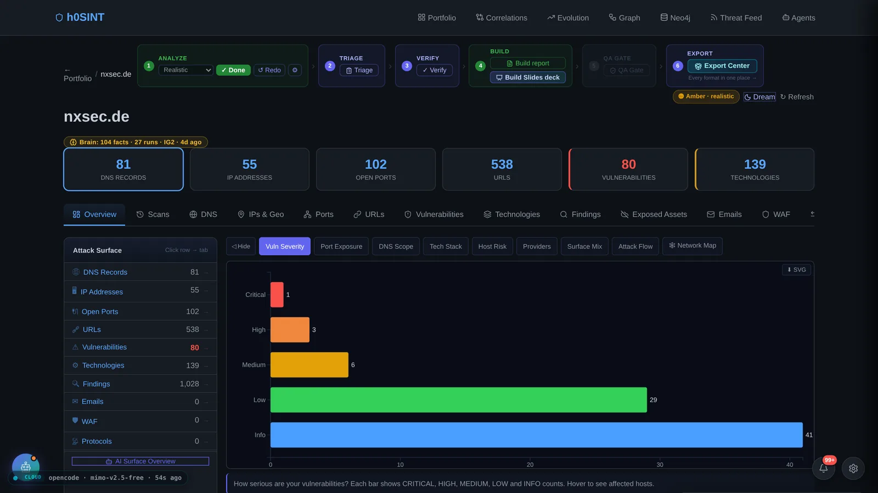Click the Vulnerabilities warning triangle icon
The height and width of the screenshot is (493, 878).
(x=75, y=347)
